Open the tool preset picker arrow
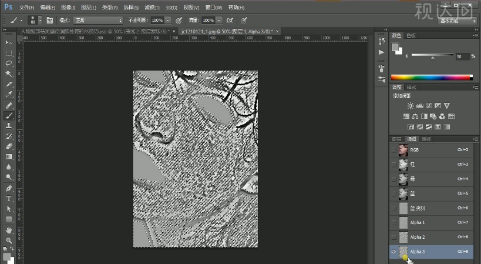 (x=21, y=21)
